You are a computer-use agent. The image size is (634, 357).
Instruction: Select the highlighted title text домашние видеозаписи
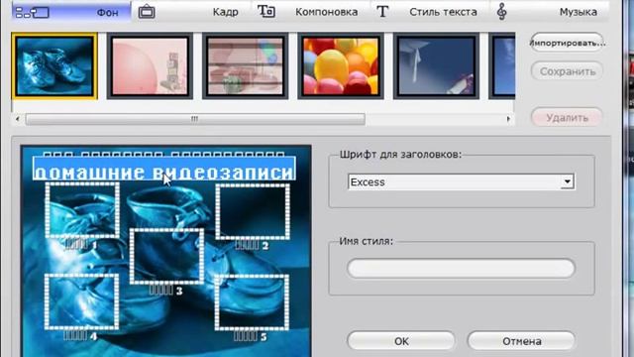[164, 169]
